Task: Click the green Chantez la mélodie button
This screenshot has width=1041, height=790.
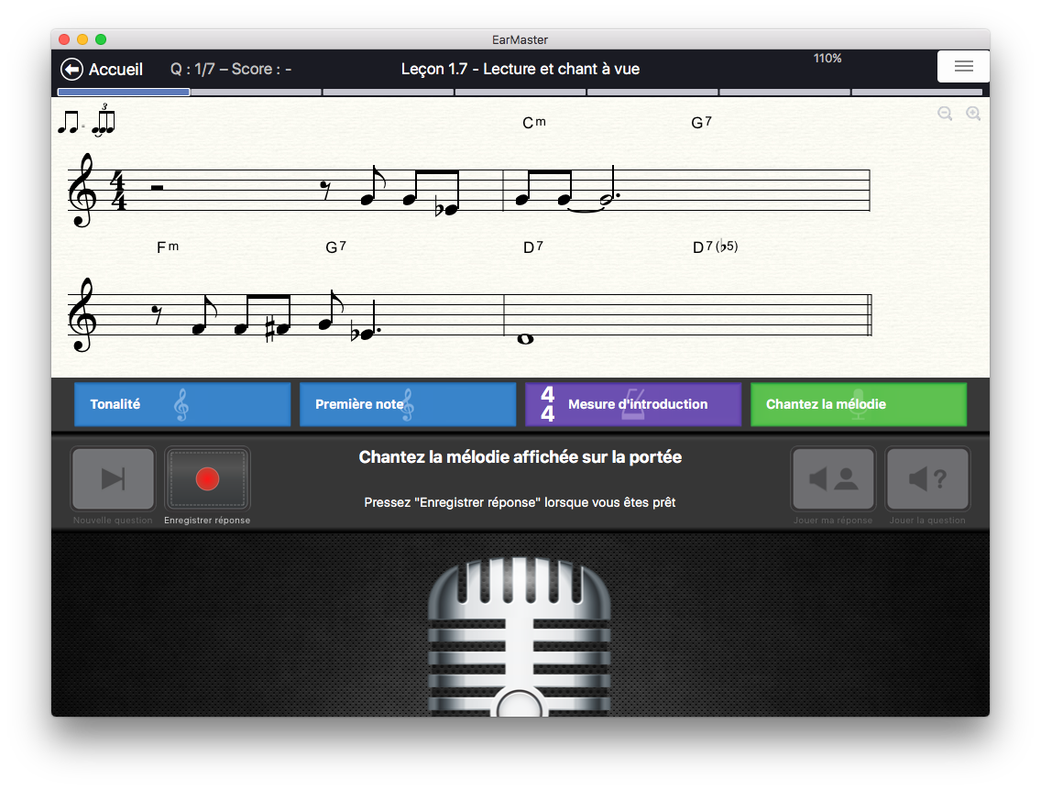Action: [x=858, y=404]
